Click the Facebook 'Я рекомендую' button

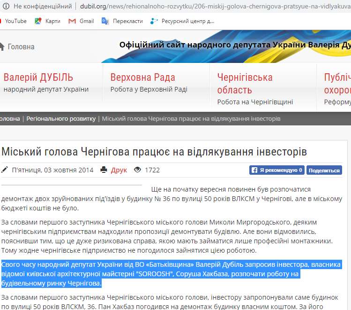click(x=276, y=170)
